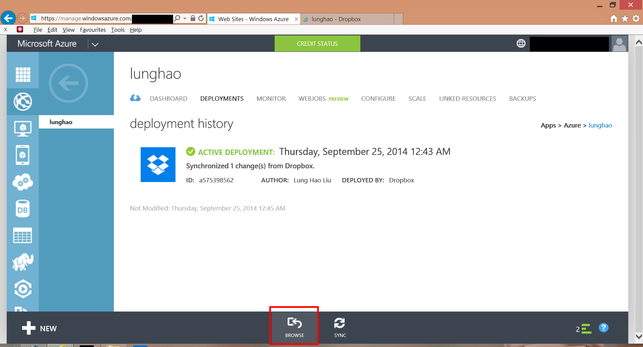Open the user account avatar

point(619,44)
